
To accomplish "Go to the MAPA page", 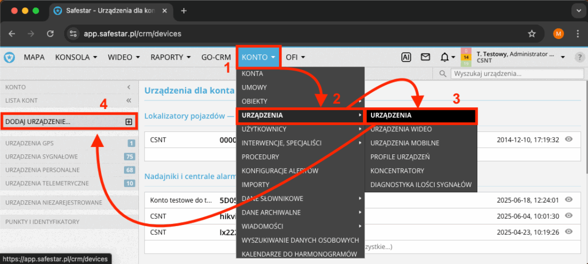I will pyautogui.click(x=34, y=57).
